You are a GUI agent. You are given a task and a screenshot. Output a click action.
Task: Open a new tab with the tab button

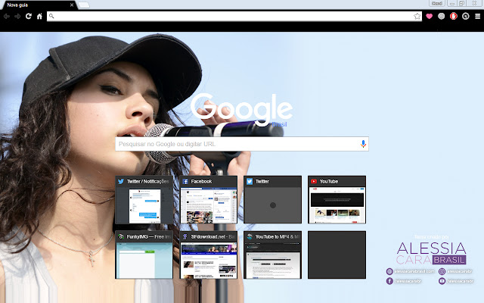[x=84, y=5]
